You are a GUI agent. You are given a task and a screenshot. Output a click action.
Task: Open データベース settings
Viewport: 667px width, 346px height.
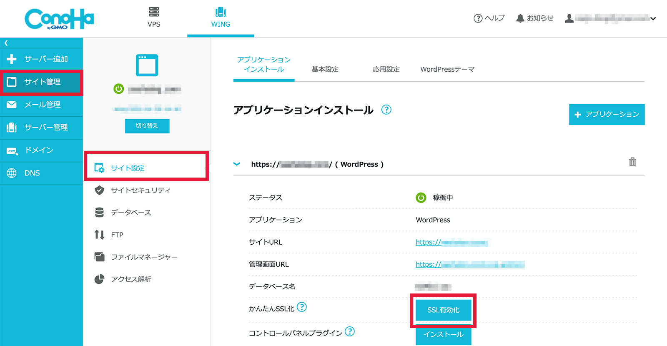pyautogui.click(x=131, y=213)
